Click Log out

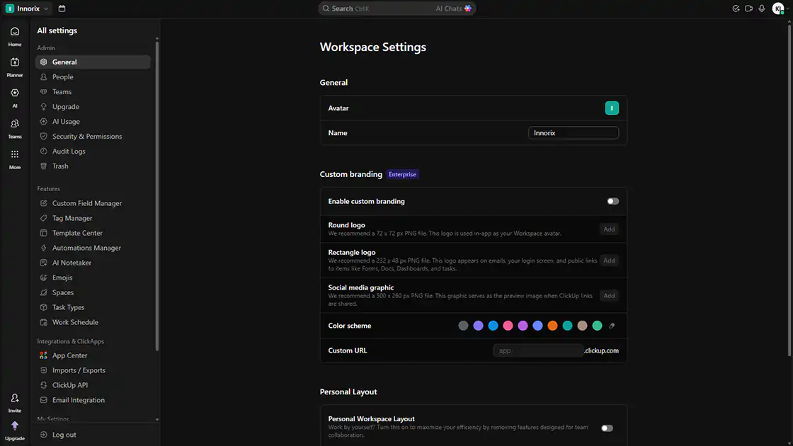pyautogui.click(x=93, y=435)
